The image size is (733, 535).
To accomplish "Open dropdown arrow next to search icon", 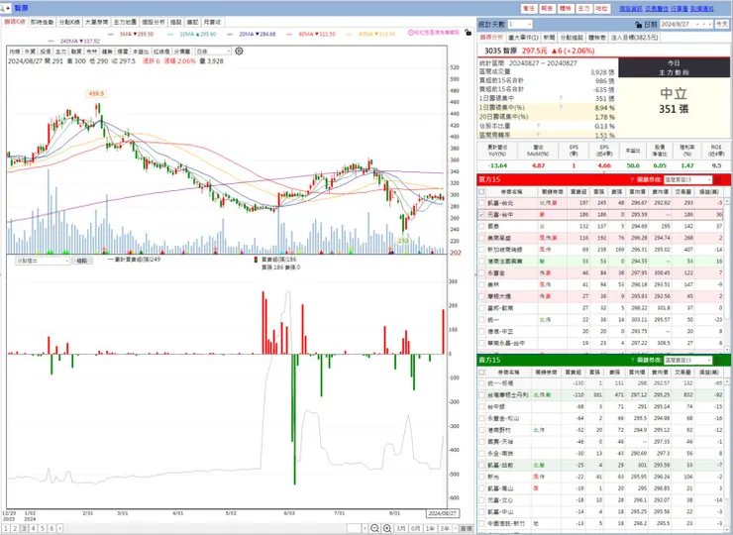I will point(8,8).
